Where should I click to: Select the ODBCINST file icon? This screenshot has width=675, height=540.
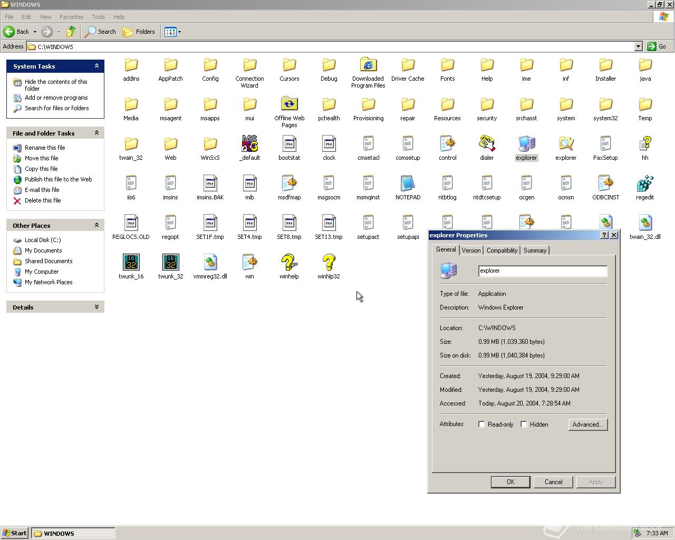(605, 184)
